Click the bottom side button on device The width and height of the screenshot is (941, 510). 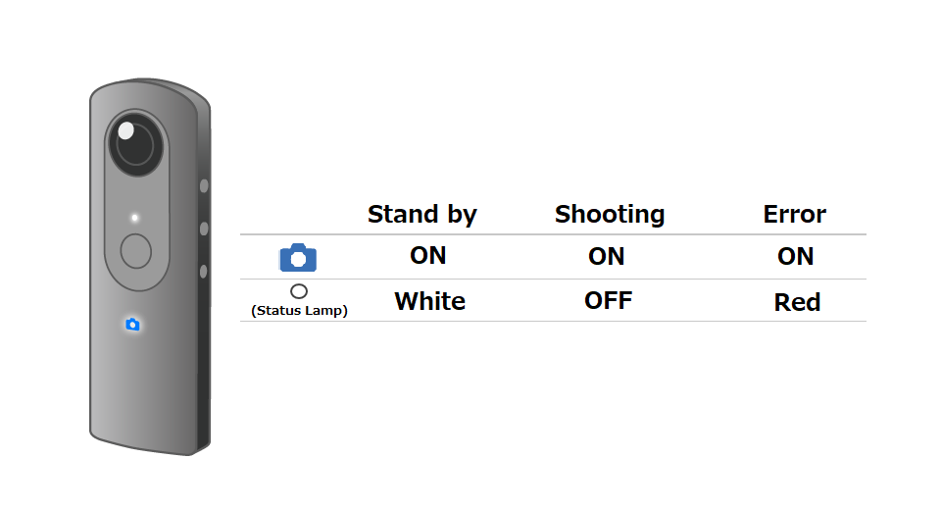(x=204, y=272)
